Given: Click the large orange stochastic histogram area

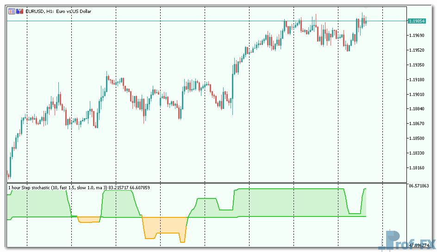Looking at the screenshot, I should tap(162, 225).
